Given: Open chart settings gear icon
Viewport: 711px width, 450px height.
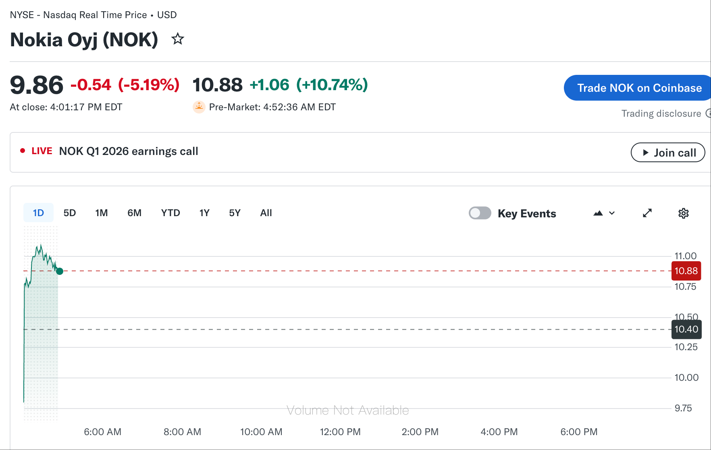Looking at the screenshot, I should click(x=684, y=213).
